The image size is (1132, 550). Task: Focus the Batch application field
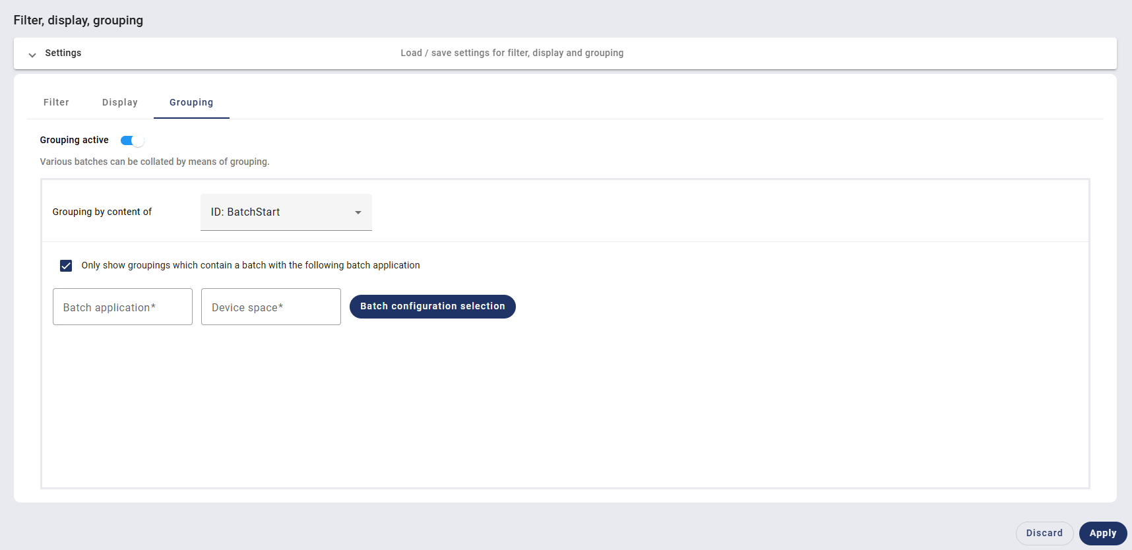(123, 307)
